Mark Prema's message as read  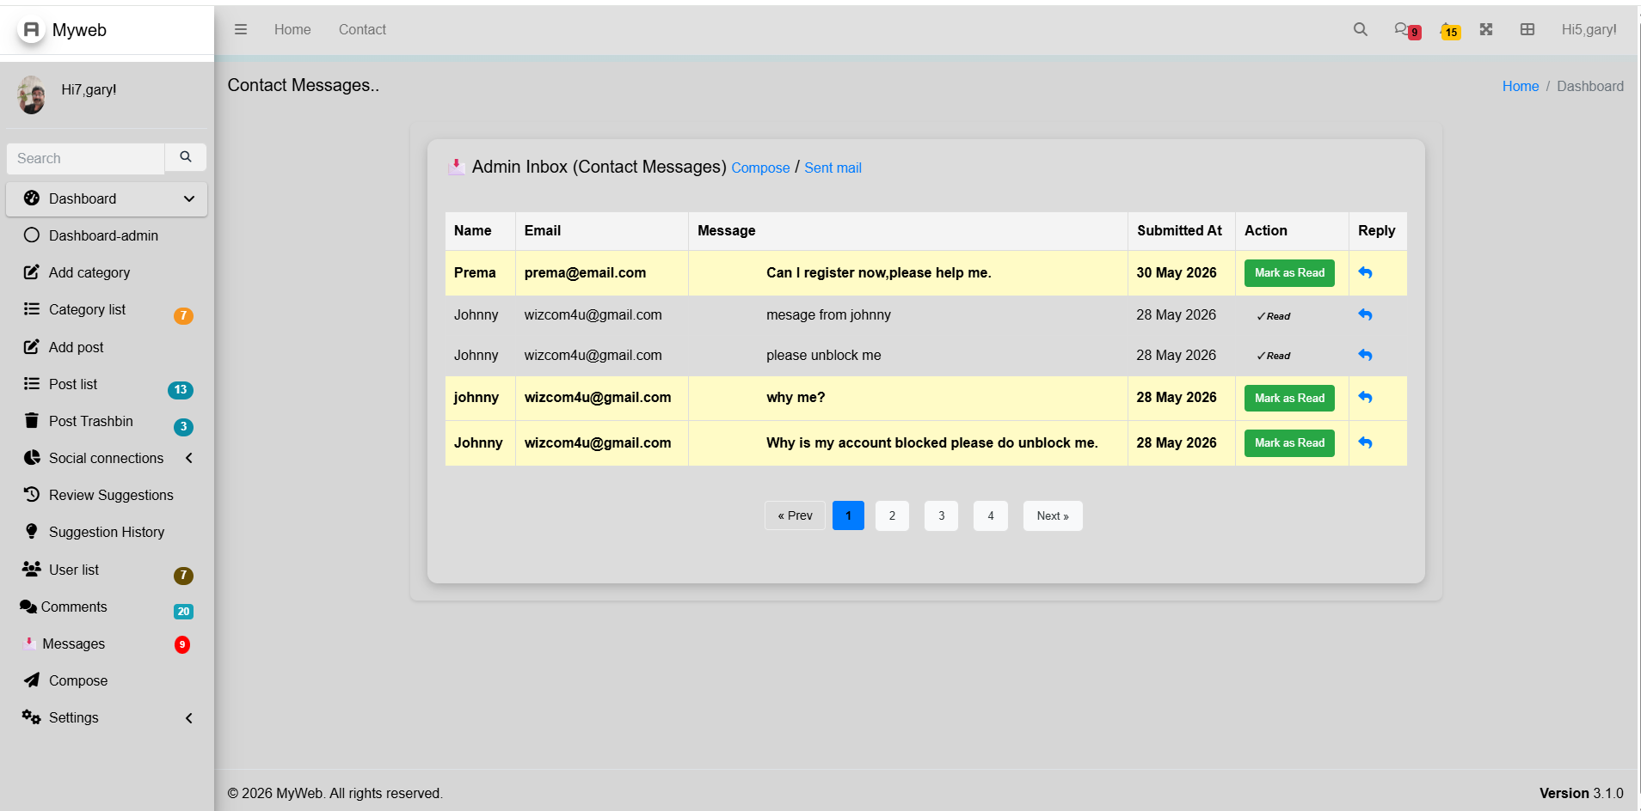pyautogui.click(x=1289, y=272)
